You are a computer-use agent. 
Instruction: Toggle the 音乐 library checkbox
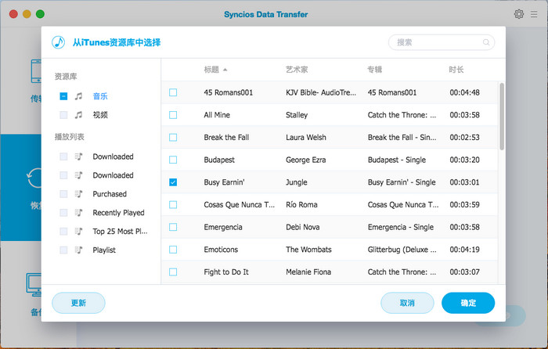coord(63,96)
